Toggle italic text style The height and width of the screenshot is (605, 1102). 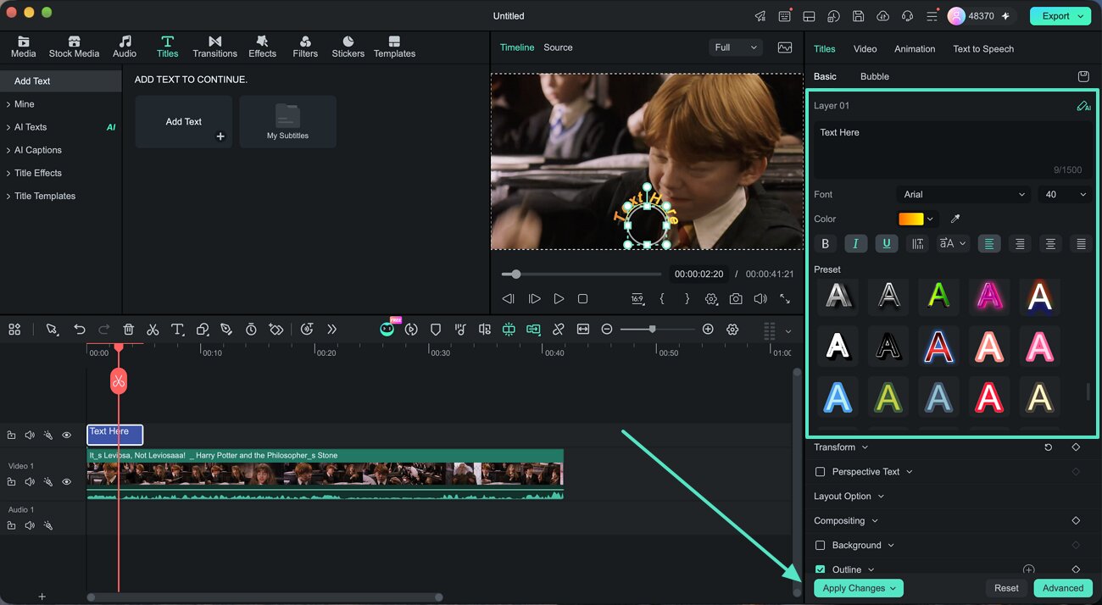point(855,244)
